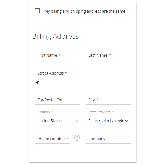This screenshot has width=165, height=165.
Task: Click the small State/Province field label
Action: pyautogui.click(x=100, y=112)
